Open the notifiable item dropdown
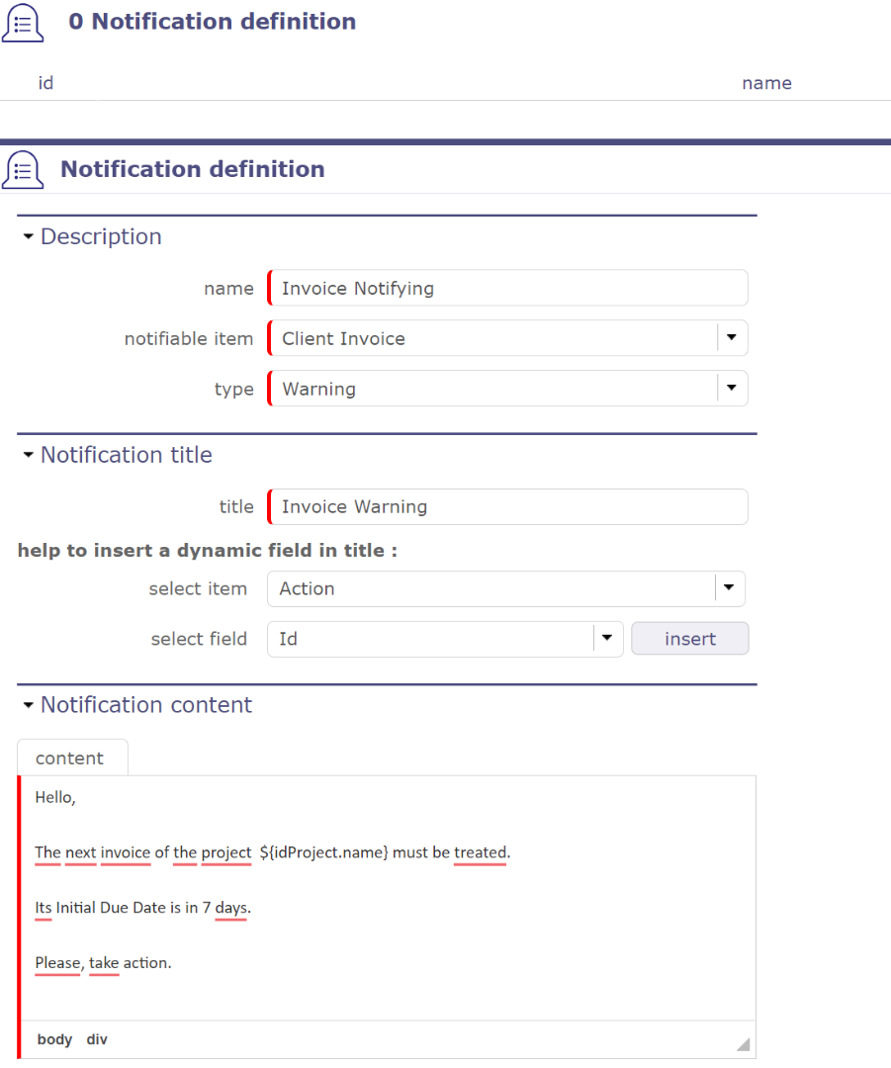This screenshot has width=891, height=1068. pos(731,338)
